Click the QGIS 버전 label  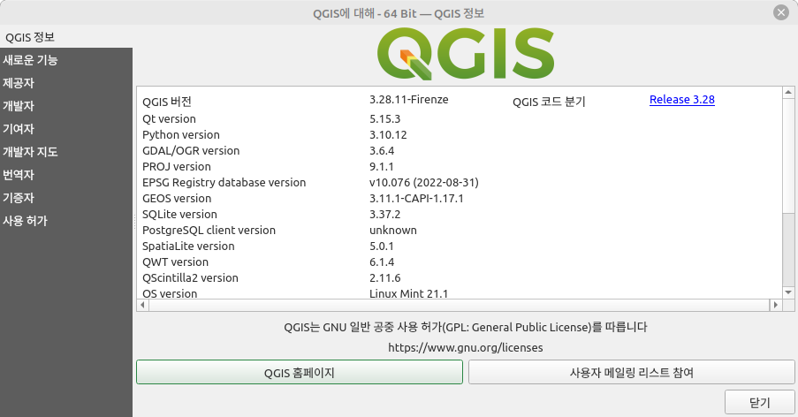[167, 102]
